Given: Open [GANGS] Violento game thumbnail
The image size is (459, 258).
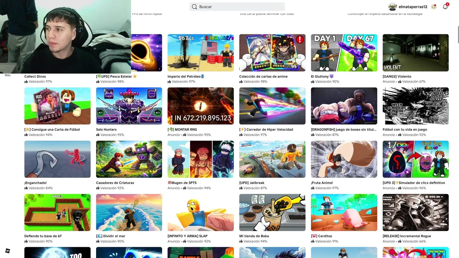Looking at the screenshot, I should pyautogui.click(x=416, y=53).
